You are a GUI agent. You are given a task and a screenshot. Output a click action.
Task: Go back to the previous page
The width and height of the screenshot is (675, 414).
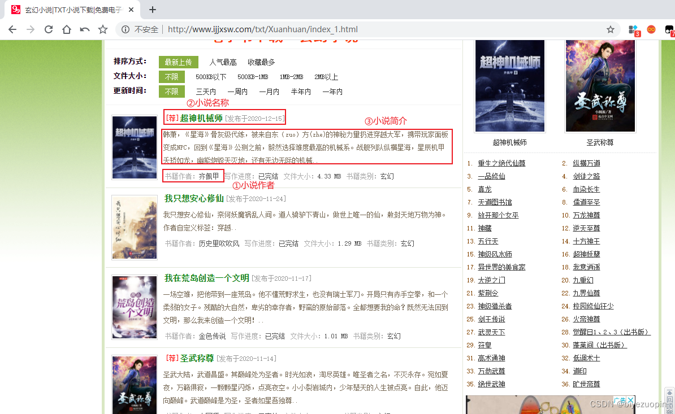tap(12, 29)
